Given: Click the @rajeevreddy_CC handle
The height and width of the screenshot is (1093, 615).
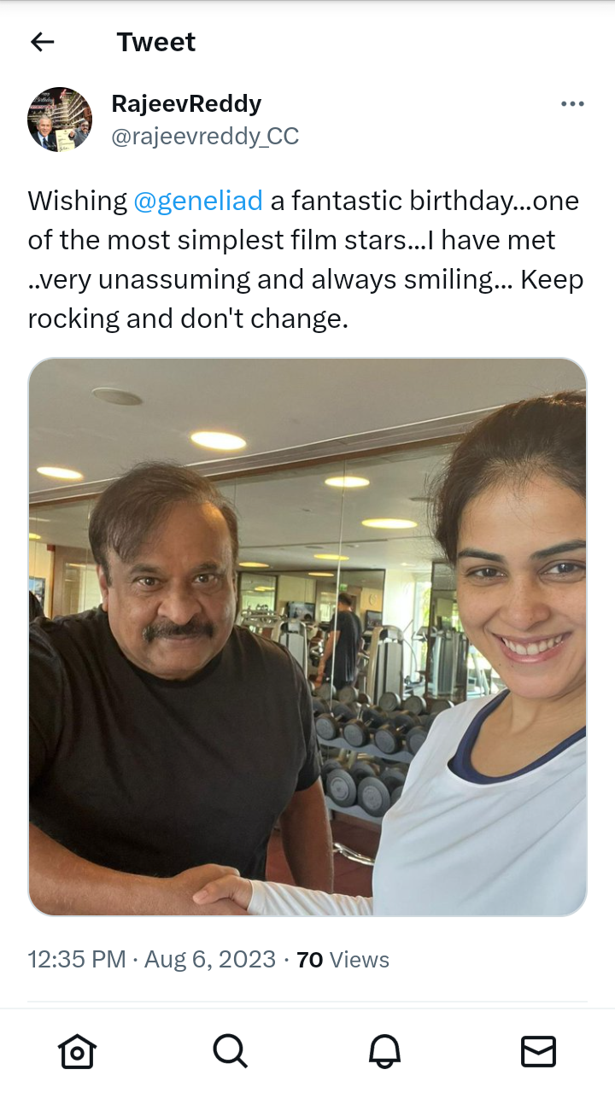Looking at the screenshot, I should [x=205, y=136].
